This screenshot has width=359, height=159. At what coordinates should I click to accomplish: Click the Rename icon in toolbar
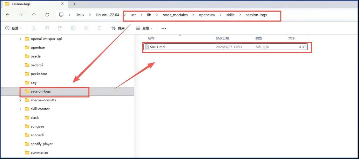point(73,28)
